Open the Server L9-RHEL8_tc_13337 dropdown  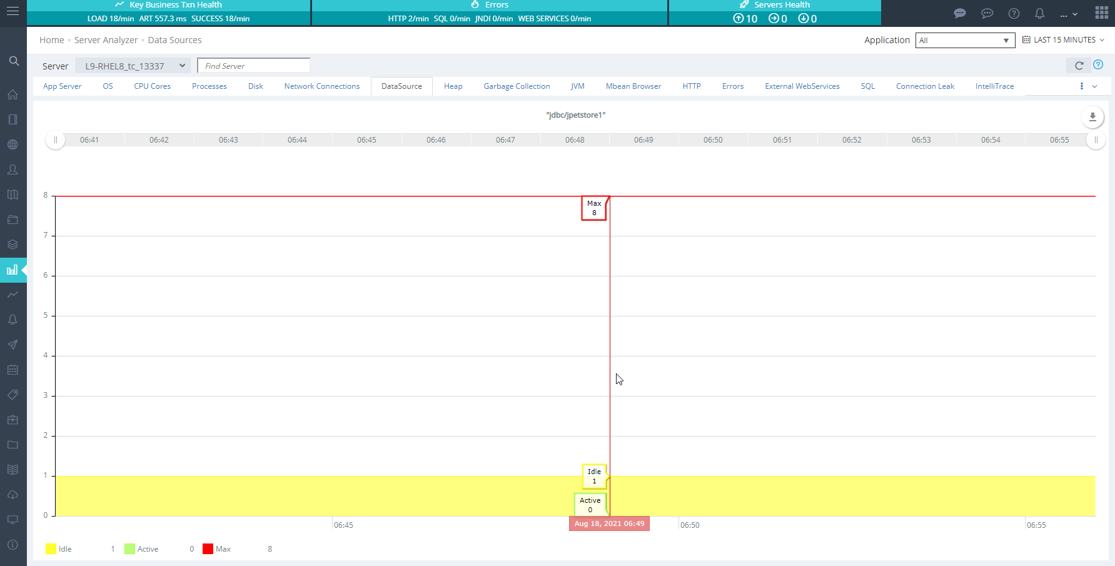point(133,66)
